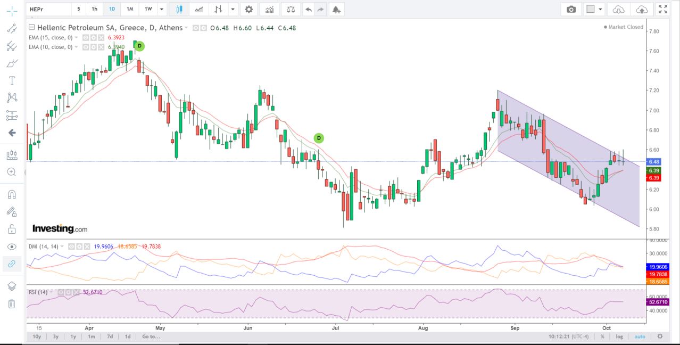The image size is (680, 345).
Task: Click the compare symbols scales icon
Action: (290, 9)
